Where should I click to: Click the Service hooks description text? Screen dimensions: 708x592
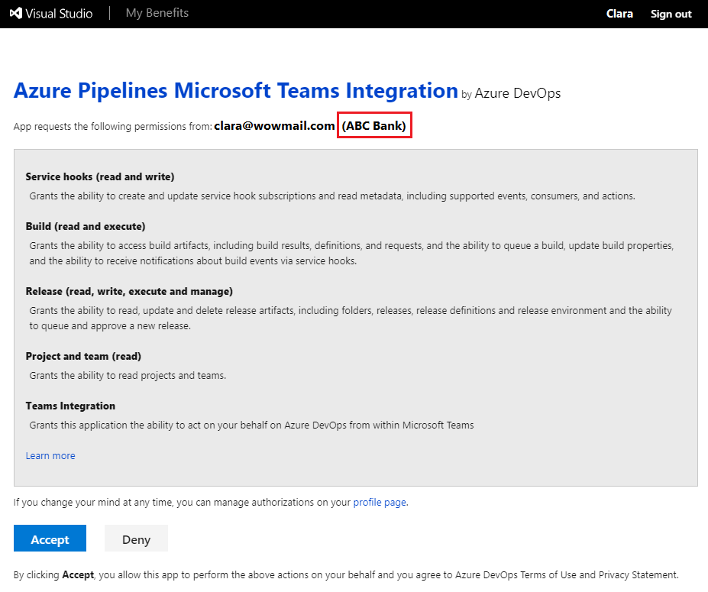pyautogui.click(x=332, y=196)
